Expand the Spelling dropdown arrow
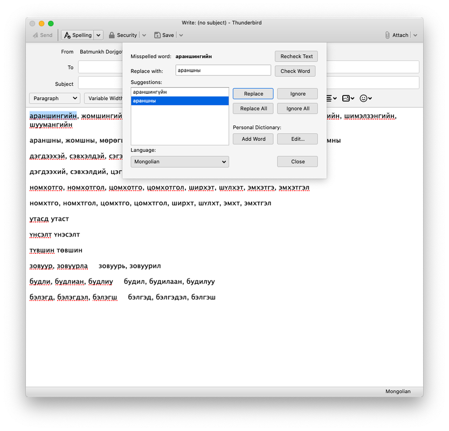 [99, 35]
